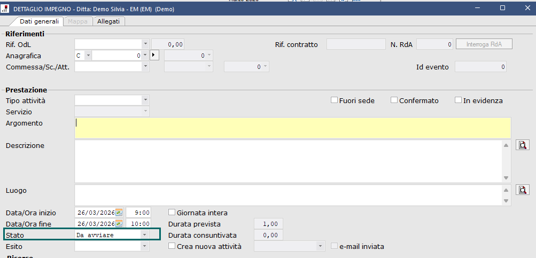Click the magnifier icon beside Descrizione
Image resolution: width=536 pixels, height=258 pixels.
pos(522,145)
